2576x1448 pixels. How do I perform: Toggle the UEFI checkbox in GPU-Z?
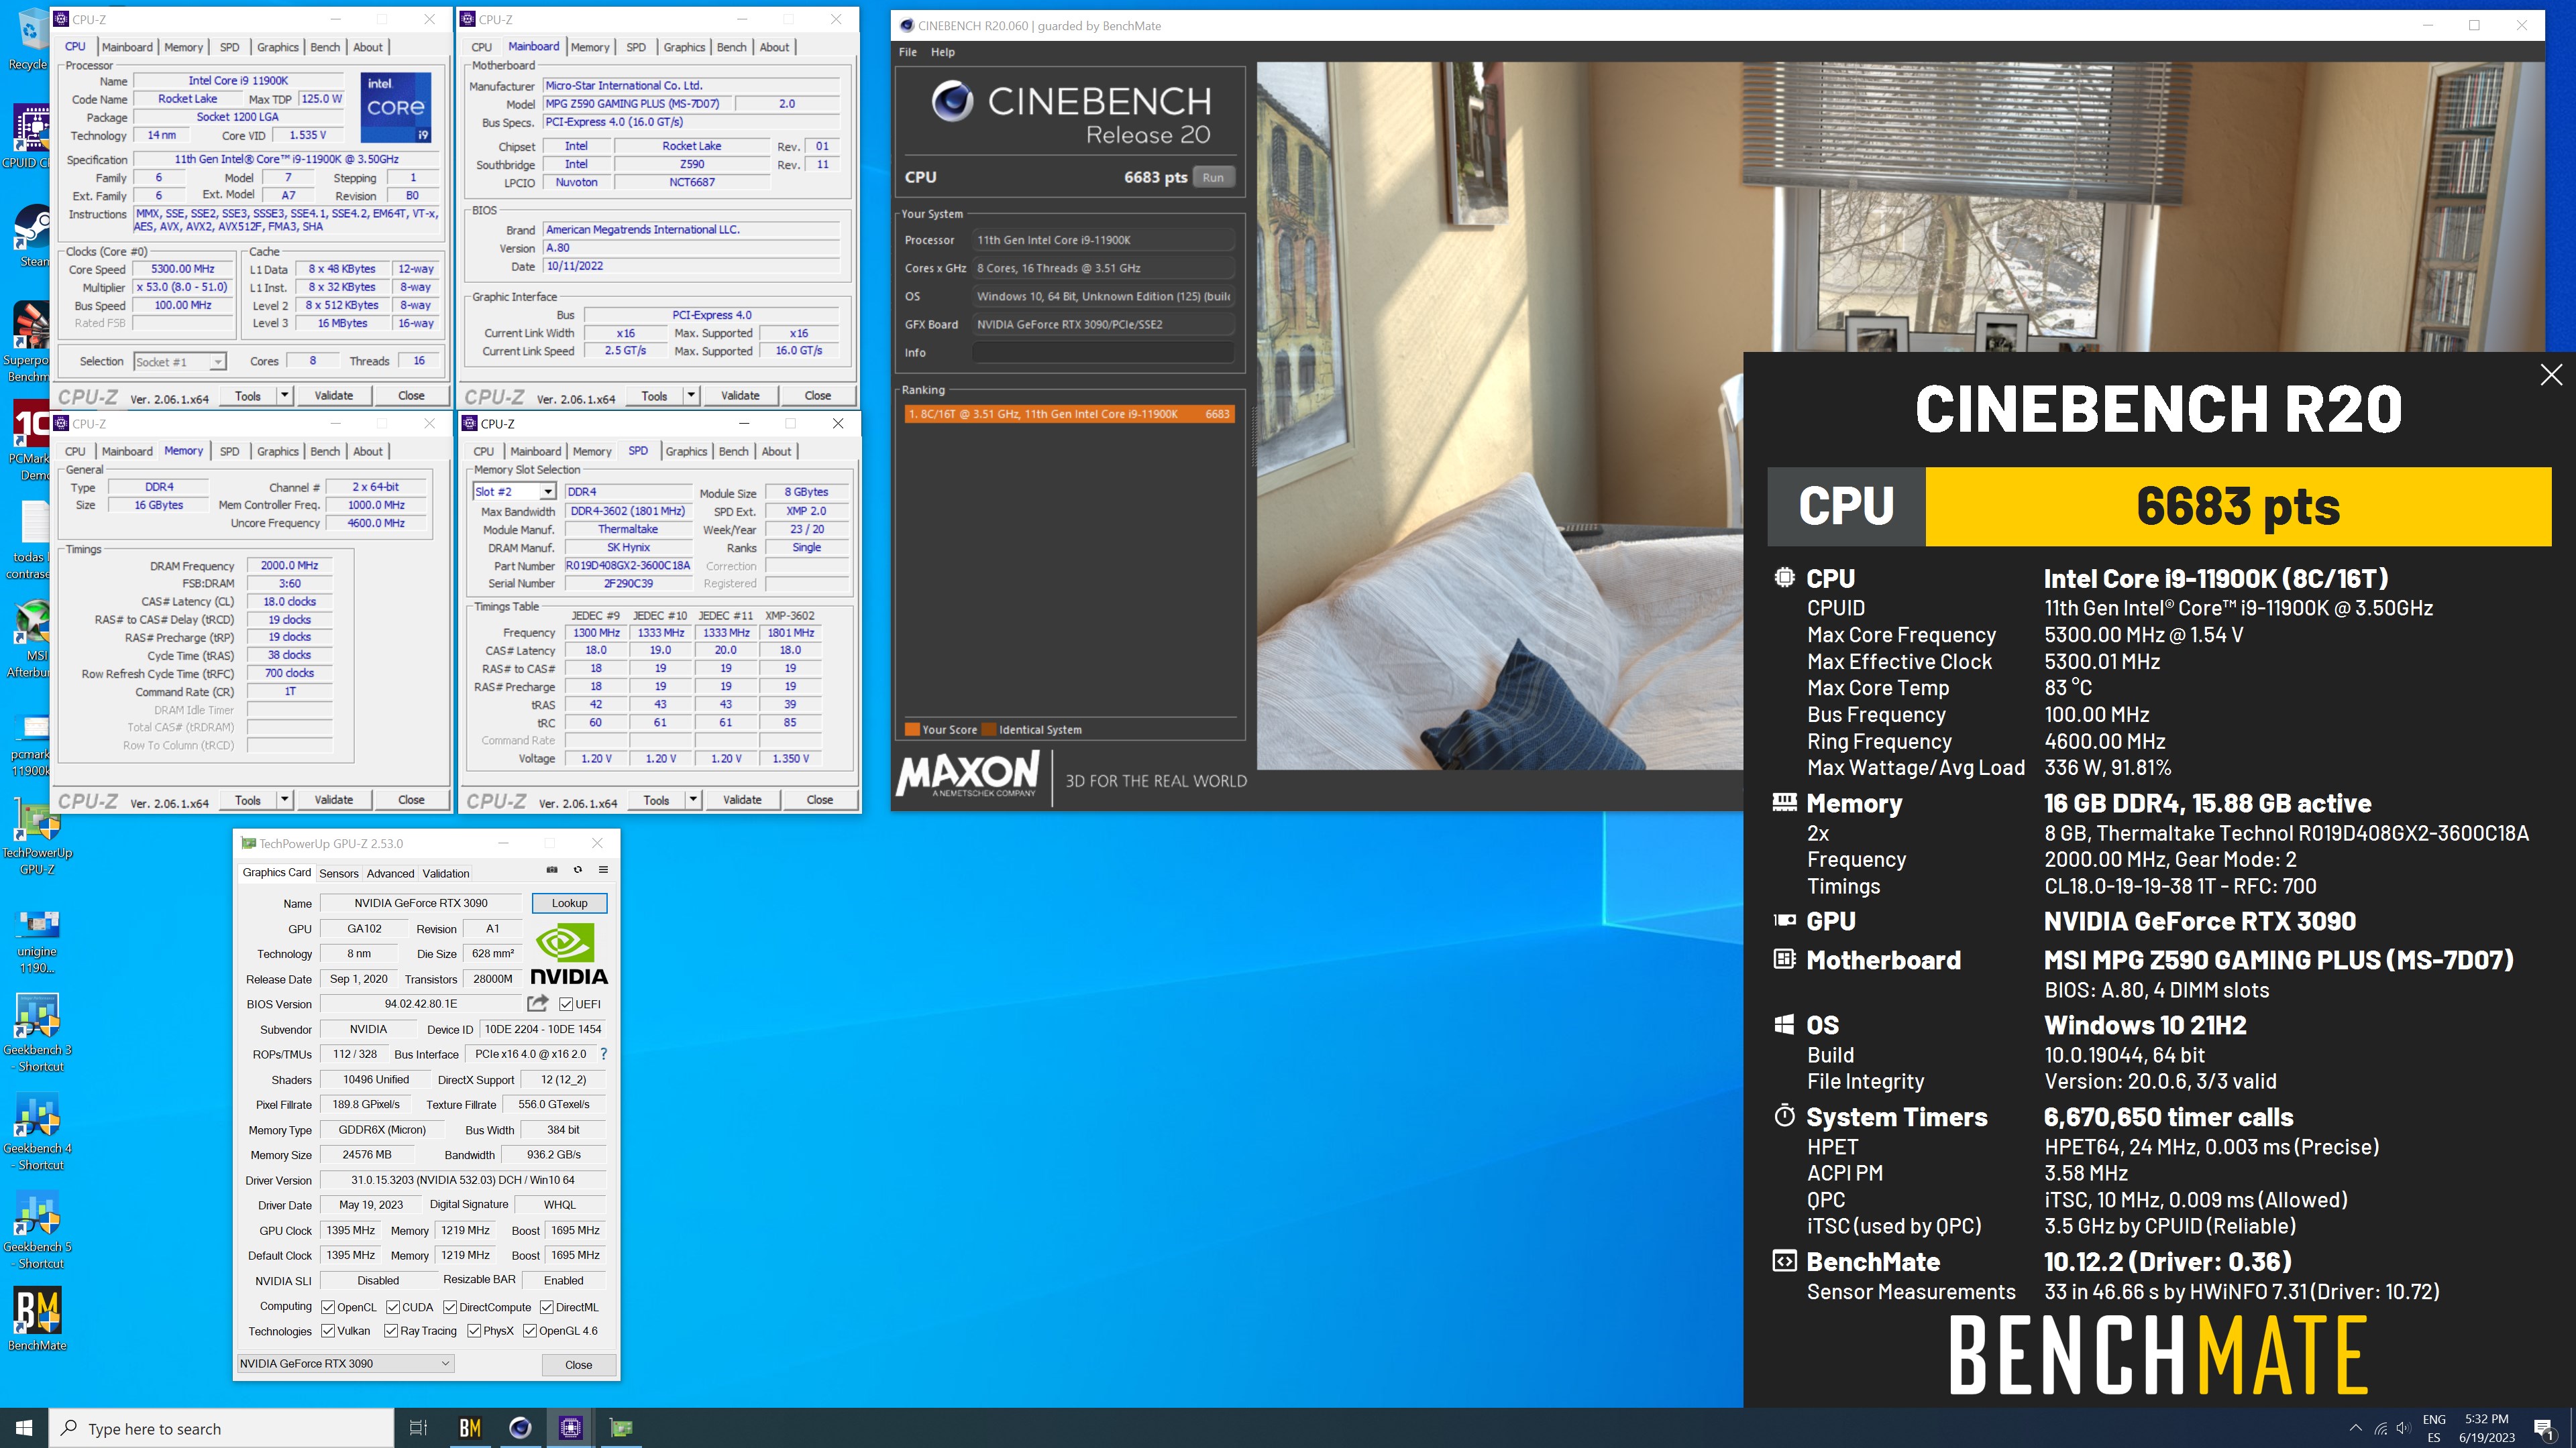pos(566,1004)
